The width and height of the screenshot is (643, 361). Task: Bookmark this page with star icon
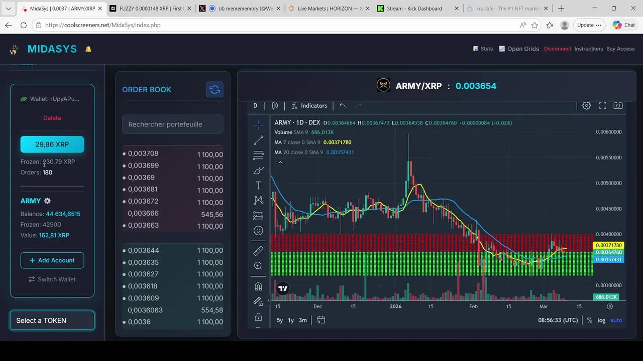point(535,25)
